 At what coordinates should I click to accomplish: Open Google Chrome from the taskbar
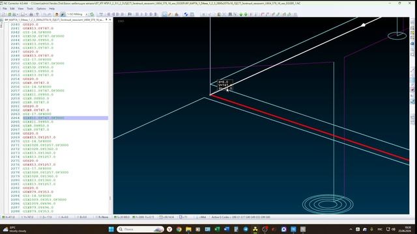[x=179, y=229]
